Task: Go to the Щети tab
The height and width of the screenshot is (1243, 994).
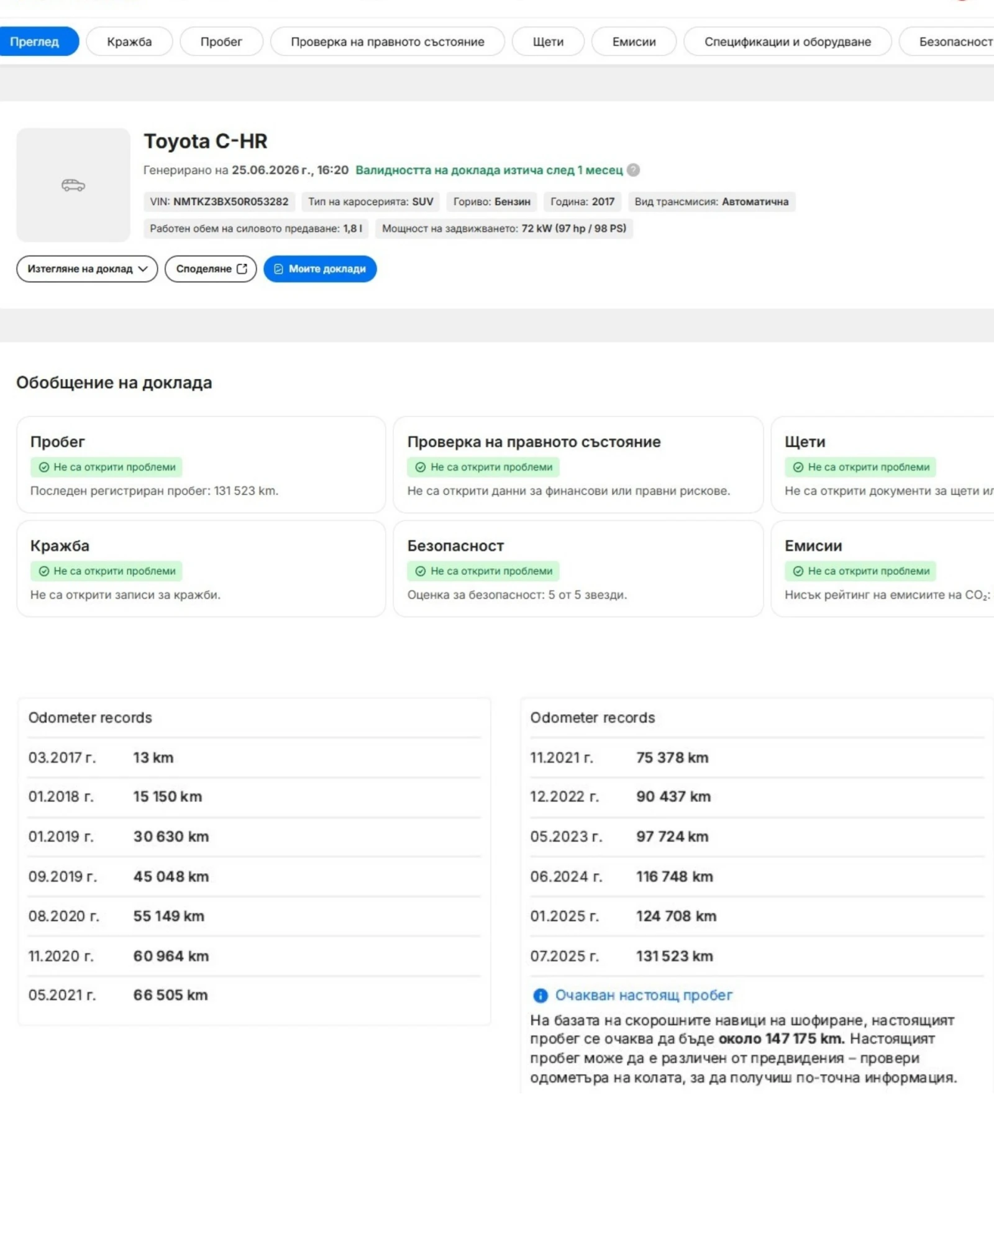Action: [x=548, y=42]
